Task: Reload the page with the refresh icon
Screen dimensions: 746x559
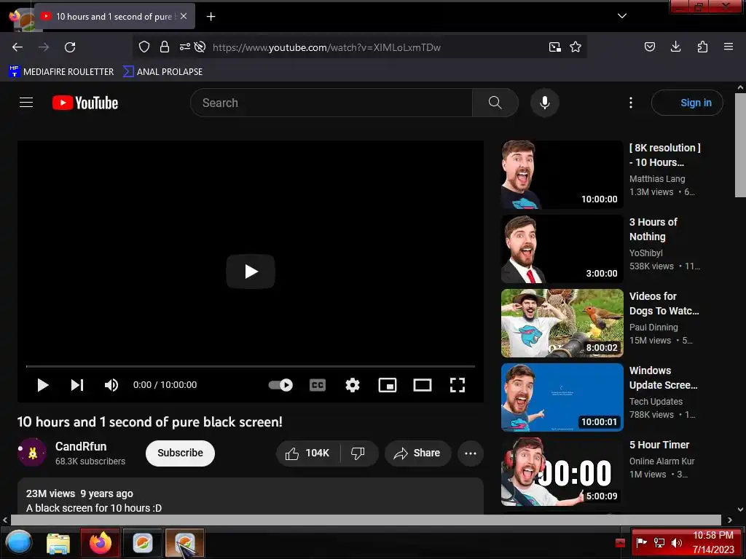Action: (x=70, y=47)
